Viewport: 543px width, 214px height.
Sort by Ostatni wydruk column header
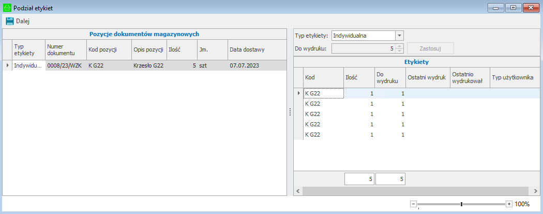[427, 77]
